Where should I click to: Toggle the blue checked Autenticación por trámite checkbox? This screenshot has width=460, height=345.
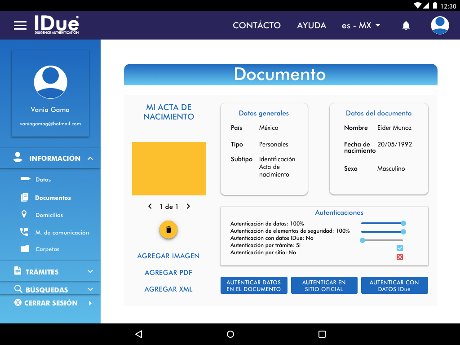click(x=400, y=248)
